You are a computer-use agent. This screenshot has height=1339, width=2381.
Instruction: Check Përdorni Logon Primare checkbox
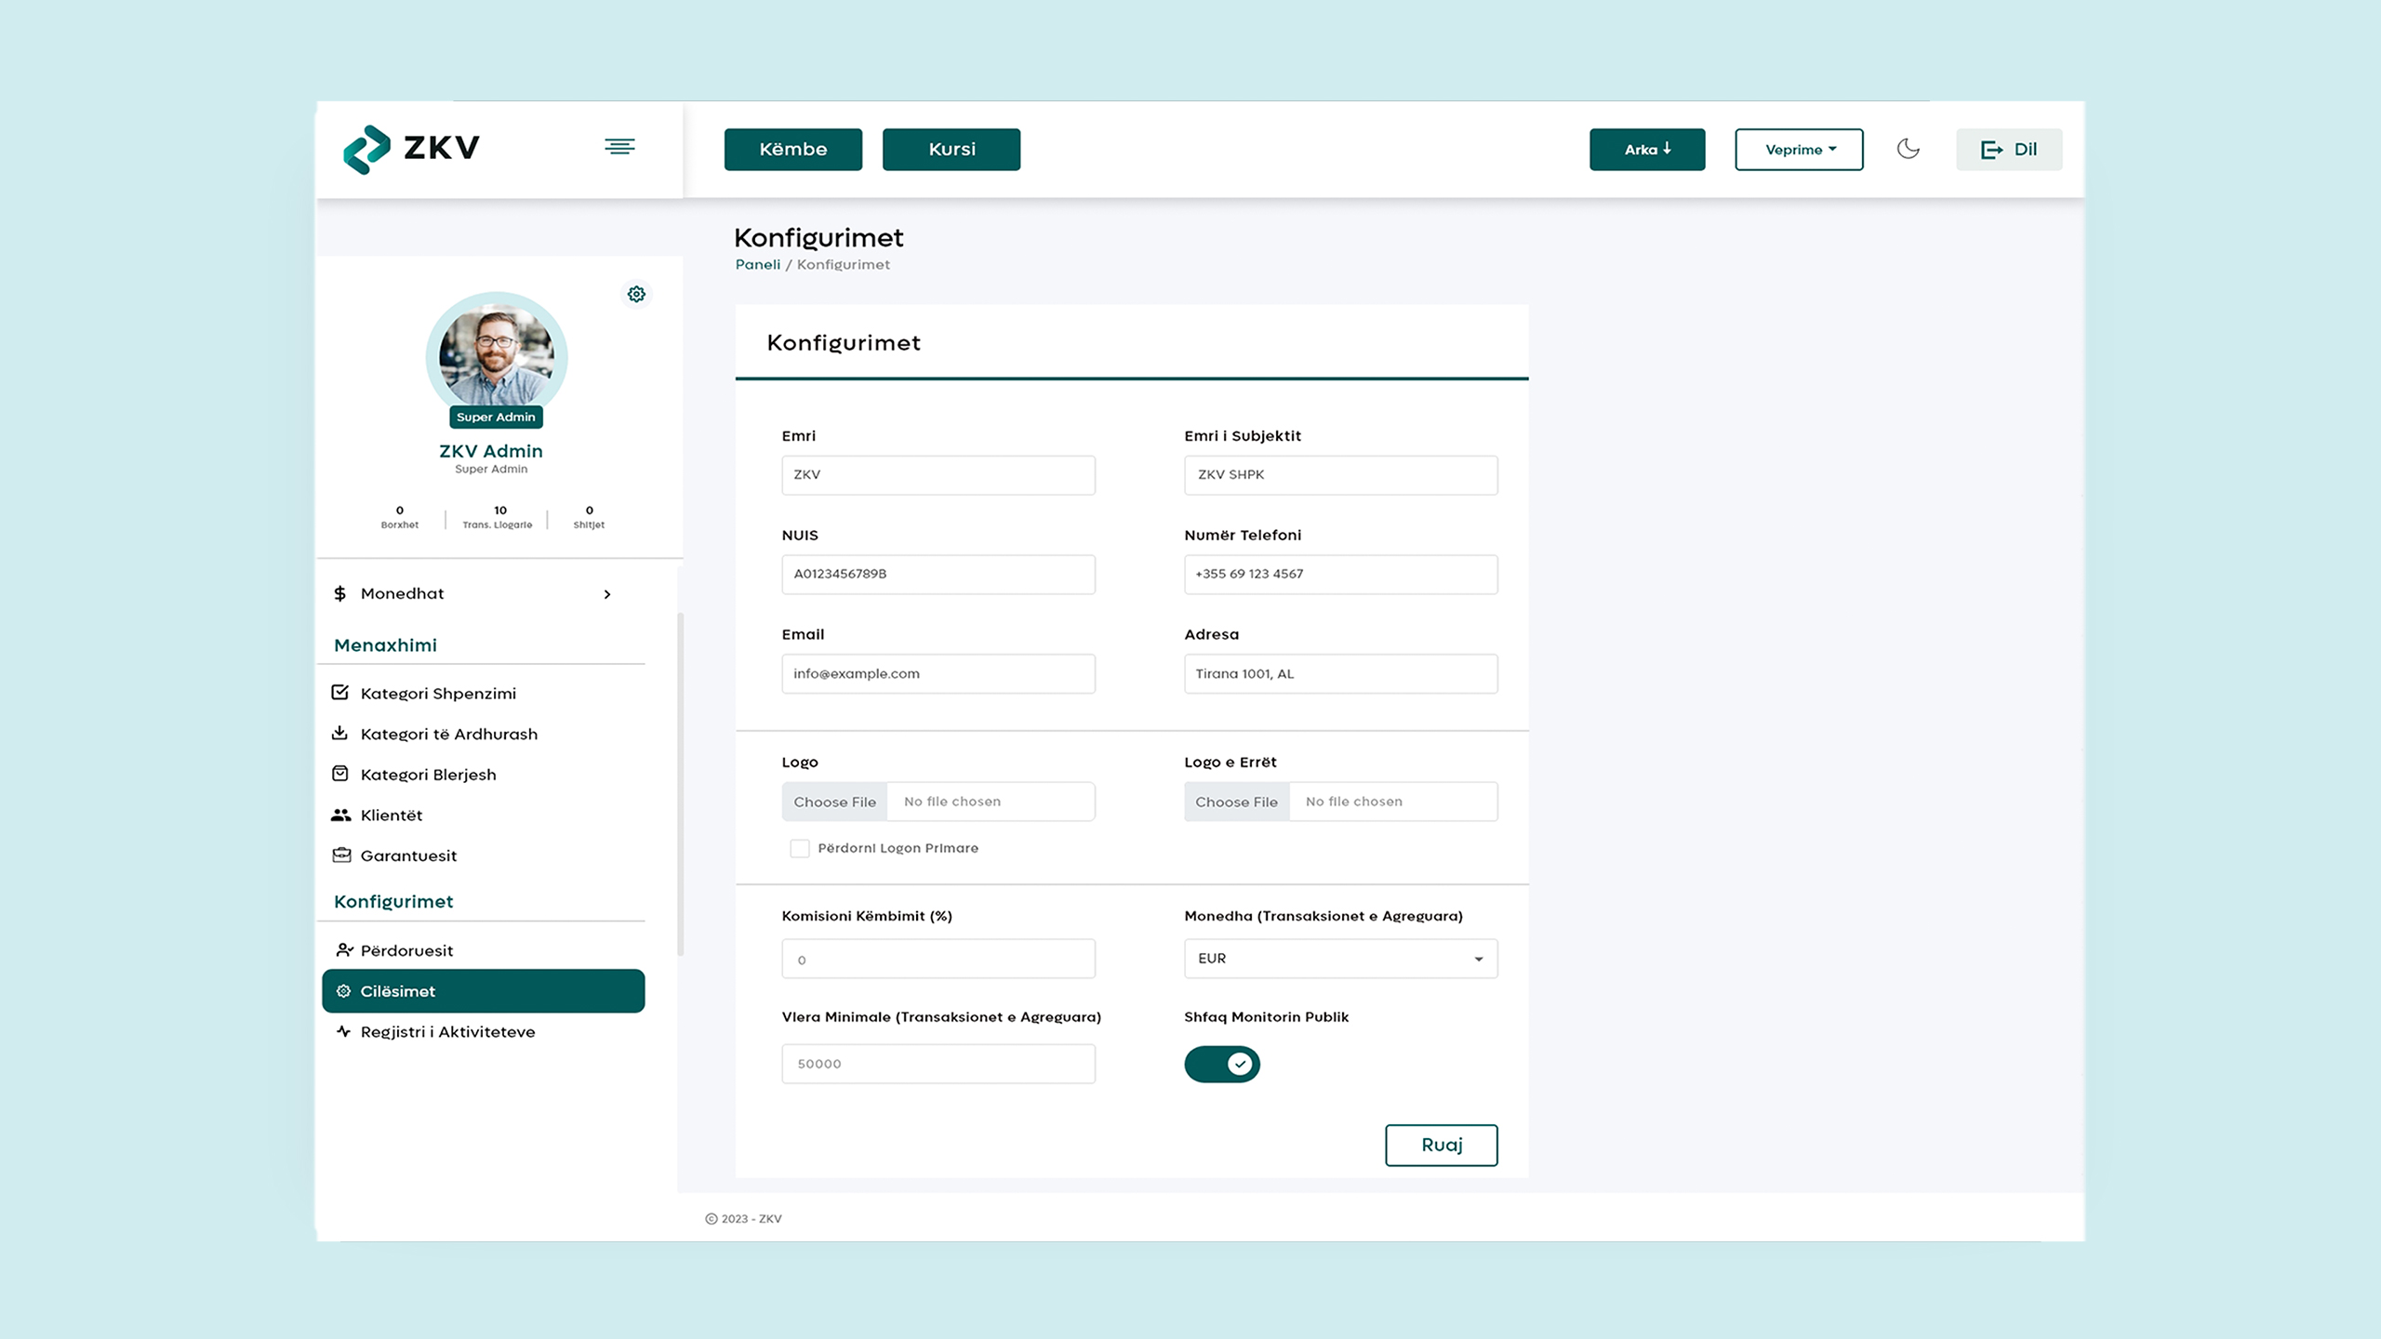pos(799,848)
